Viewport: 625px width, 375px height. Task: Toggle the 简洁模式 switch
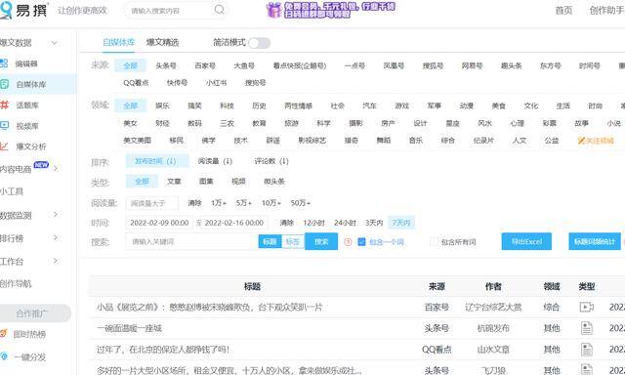point(259,43)
